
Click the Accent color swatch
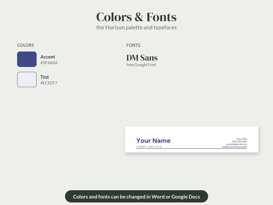(x=27, y=59)
